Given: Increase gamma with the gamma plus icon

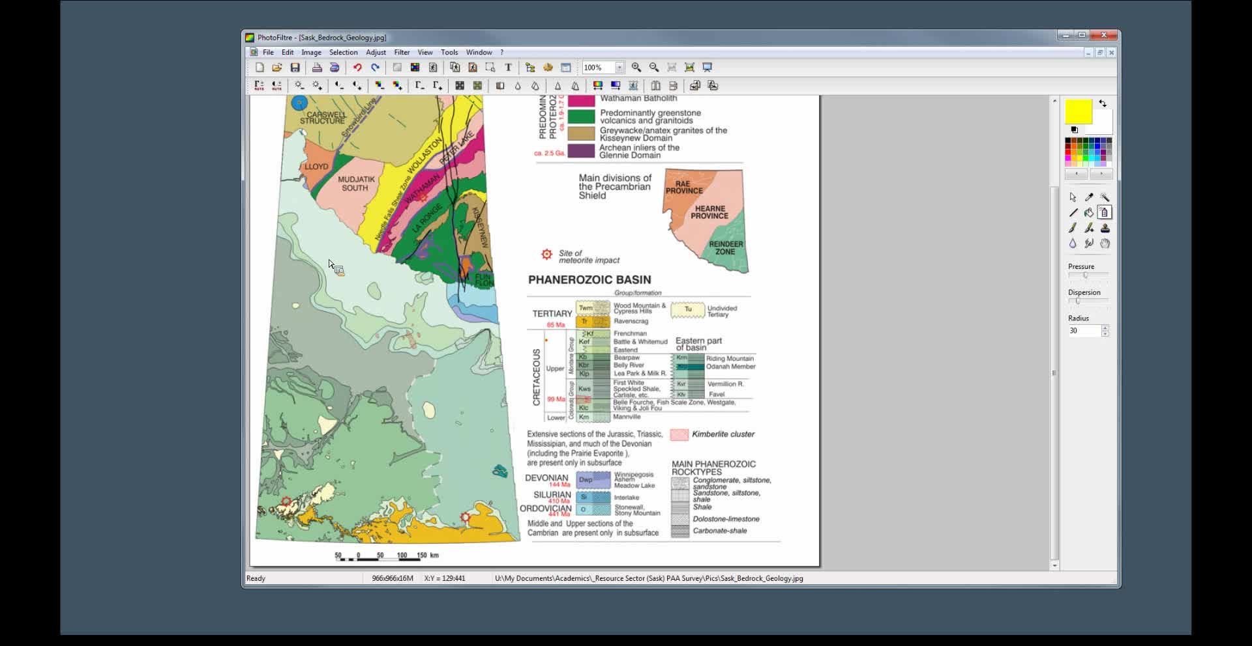Looking at the screenshot, I should [x=437, y=86].
